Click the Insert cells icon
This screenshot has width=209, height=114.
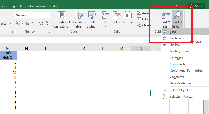pyautogui.click(x=106, y=15)
